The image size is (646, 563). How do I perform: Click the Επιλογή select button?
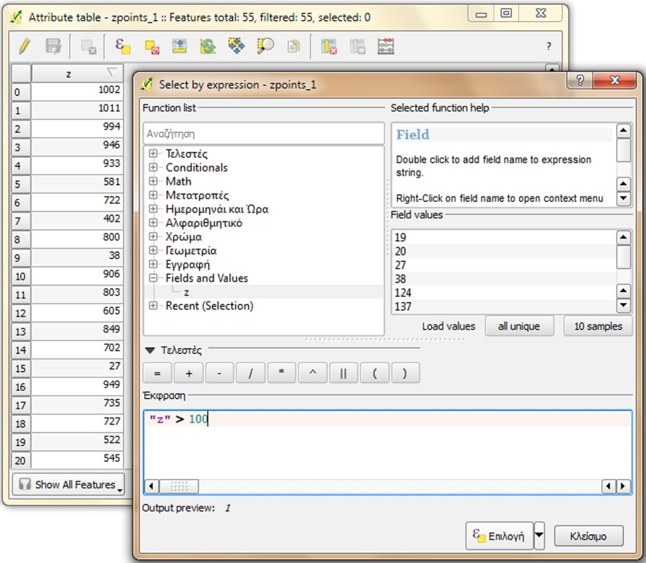point(499,536)
